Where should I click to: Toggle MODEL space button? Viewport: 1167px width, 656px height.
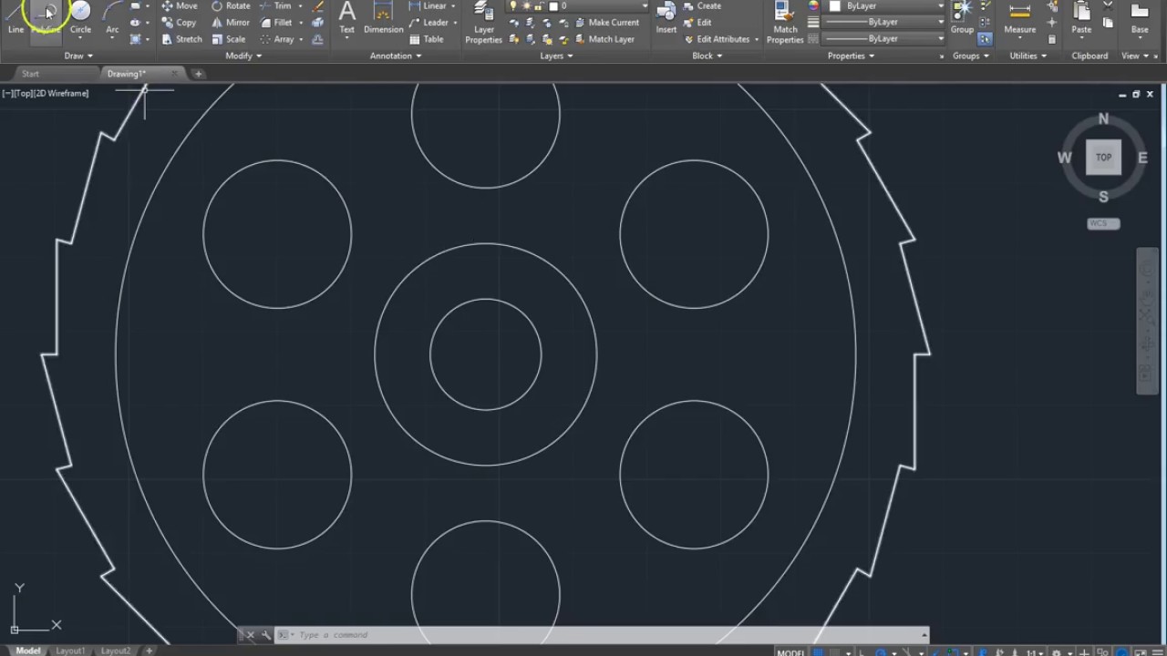coord(790,652)
